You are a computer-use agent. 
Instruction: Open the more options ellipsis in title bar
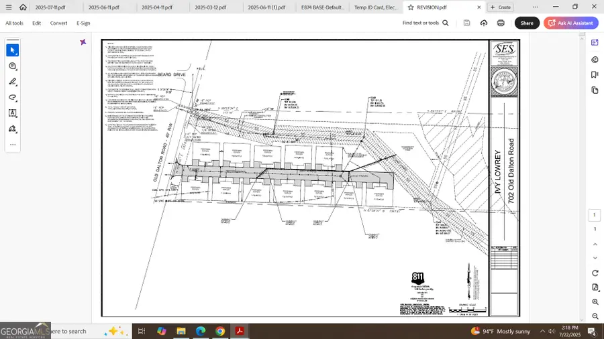[x=536, y=7]
